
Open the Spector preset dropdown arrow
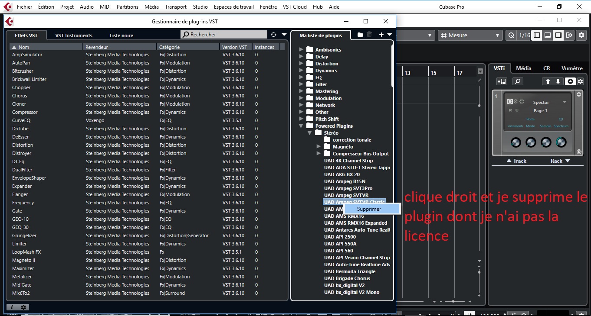[x=565, y=102]
